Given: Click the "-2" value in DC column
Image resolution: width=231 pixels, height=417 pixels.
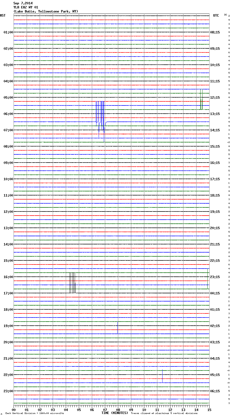Looking at the screenshot, I should point(229,142).
